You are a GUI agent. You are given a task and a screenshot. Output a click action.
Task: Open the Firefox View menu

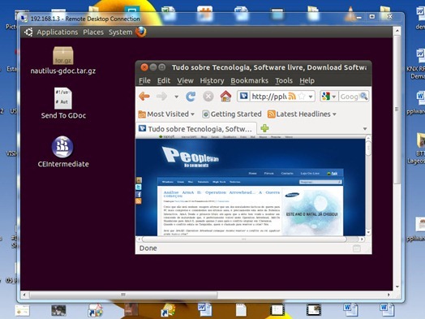point(185,80)
